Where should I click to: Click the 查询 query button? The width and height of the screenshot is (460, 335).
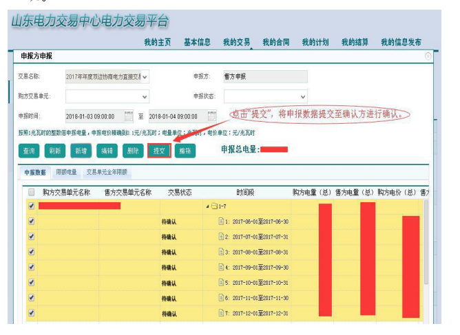(x=28, y=151)
